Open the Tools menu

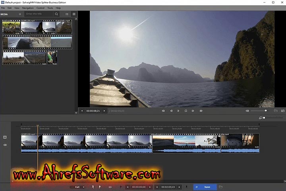[x=50, y=8]
